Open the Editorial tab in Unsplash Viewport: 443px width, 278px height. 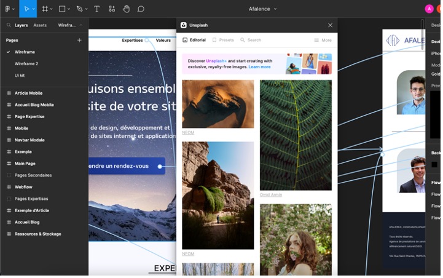pyautogui.click(x=194, y=40)
